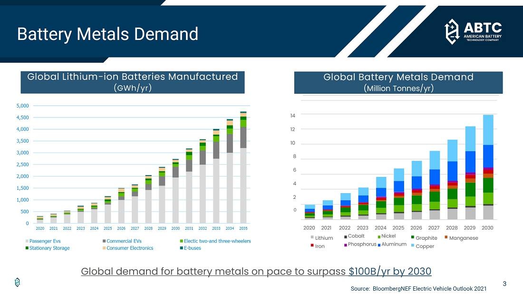This screenshot has height=294, width=523.
Task: Select the Global Lithium-ion Batteries Manufactured header
Action: [x=133, y=82]
